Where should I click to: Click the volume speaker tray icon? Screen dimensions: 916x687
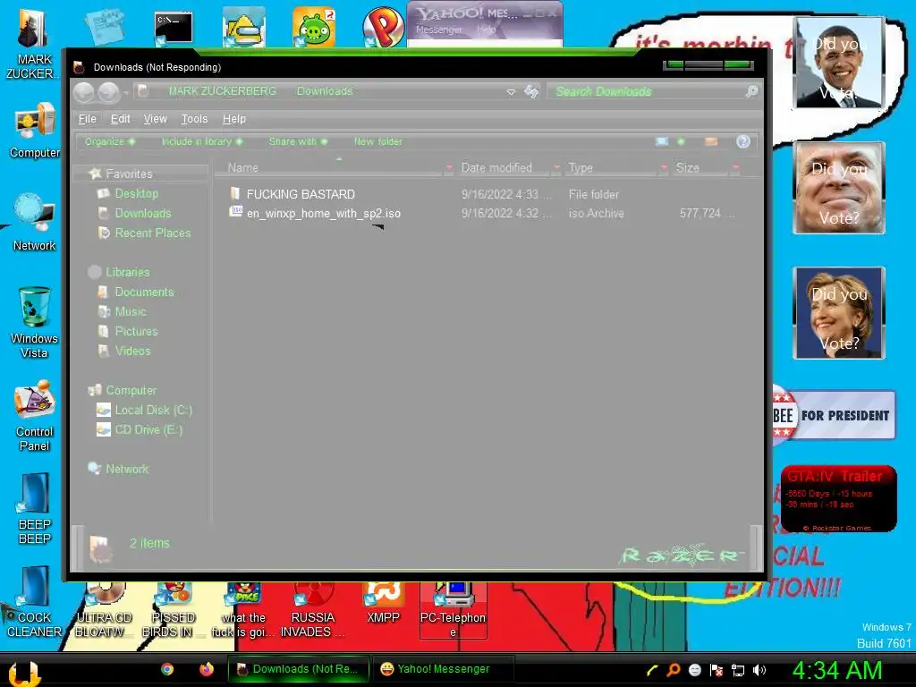point(759,670)
